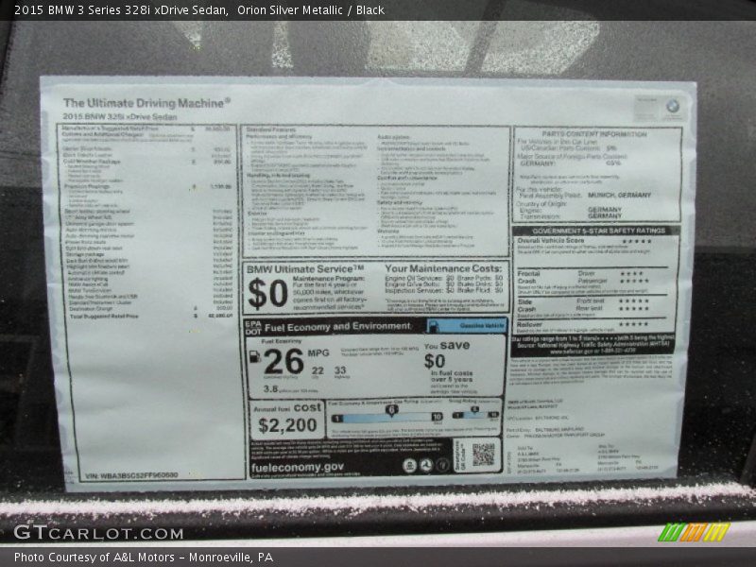756x567 pixels.
Task: Click the DOT triskelion icon near fueleconomy.gov
Action: point(427,466)
